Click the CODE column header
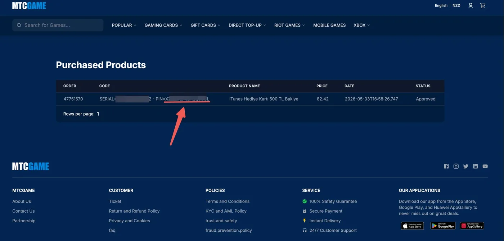Viewport: 504px width, 241px height. (105, 86)
